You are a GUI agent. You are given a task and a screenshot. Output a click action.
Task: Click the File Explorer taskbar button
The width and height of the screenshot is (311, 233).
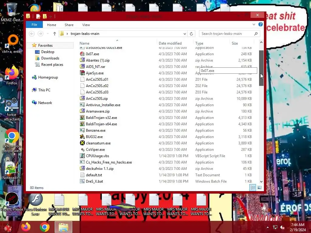(63, 227)
